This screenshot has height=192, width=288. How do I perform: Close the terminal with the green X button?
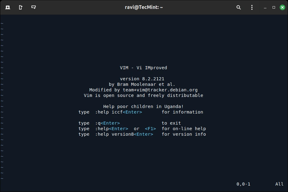click(x=282, y=7)
